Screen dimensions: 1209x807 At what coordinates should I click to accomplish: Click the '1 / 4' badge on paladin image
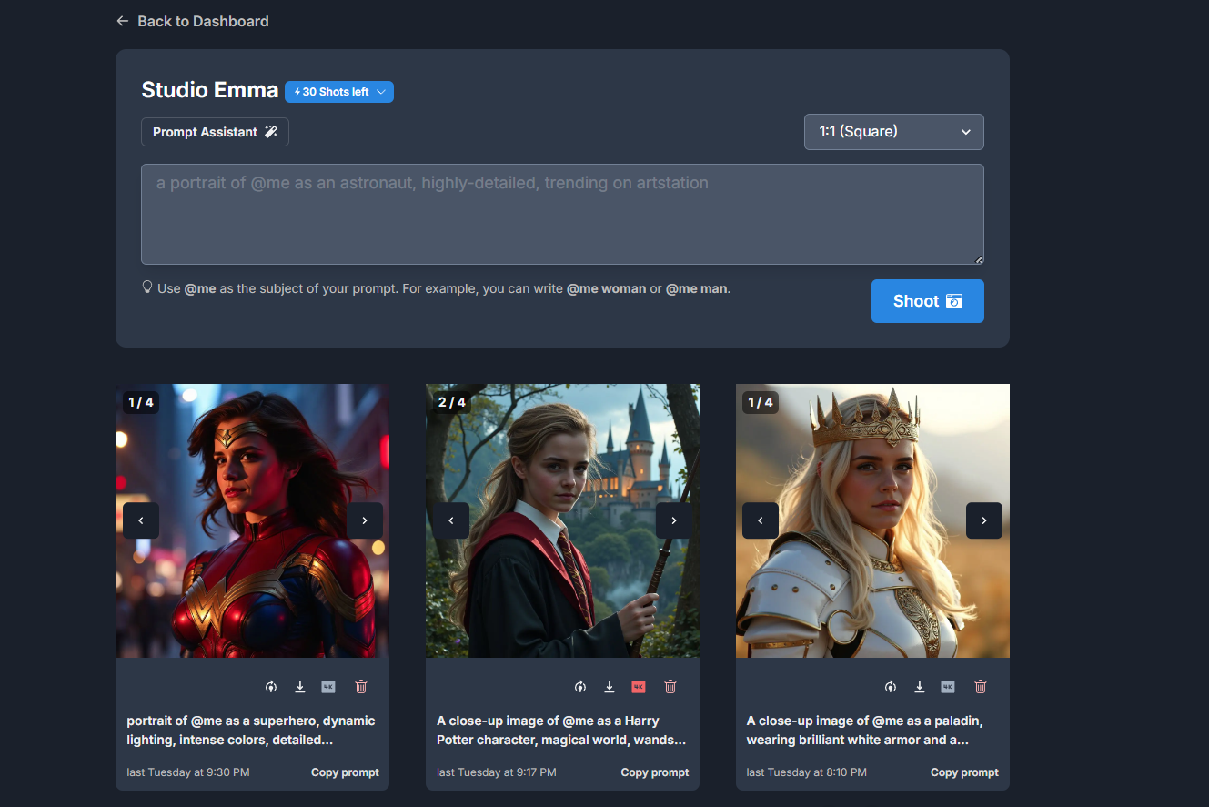pyautogui.click(x=761, y=402)
